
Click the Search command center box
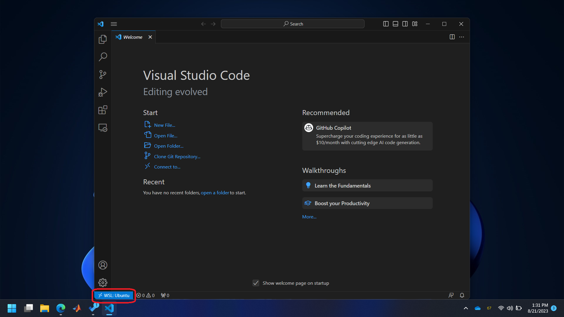pos(293,24)
